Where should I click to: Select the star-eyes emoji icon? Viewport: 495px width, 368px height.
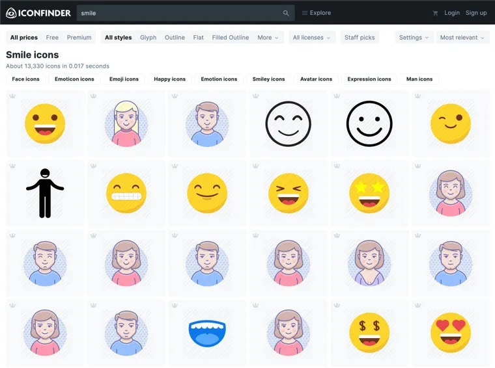pos(369,193)
